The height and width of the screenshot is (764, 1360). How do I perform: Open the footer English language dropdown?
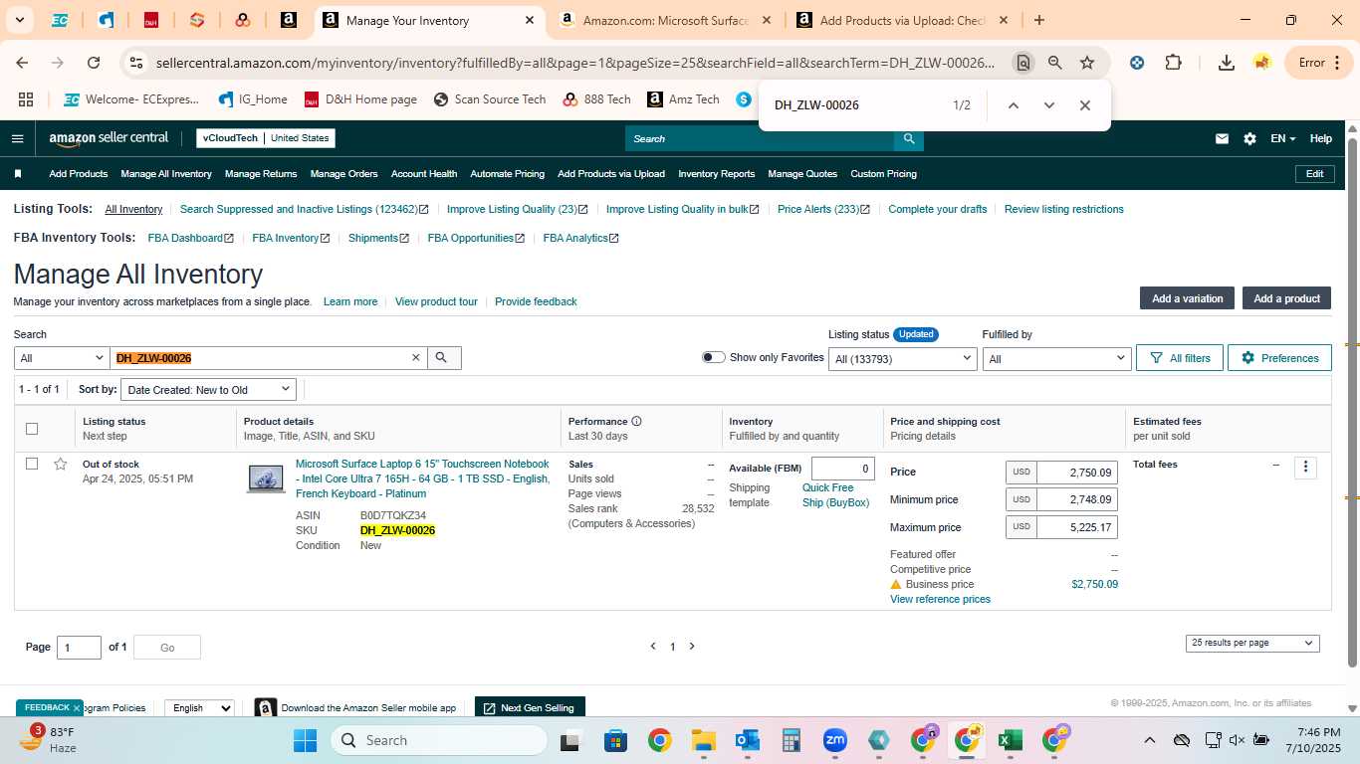pyautogui.click(x=199, y=707)
